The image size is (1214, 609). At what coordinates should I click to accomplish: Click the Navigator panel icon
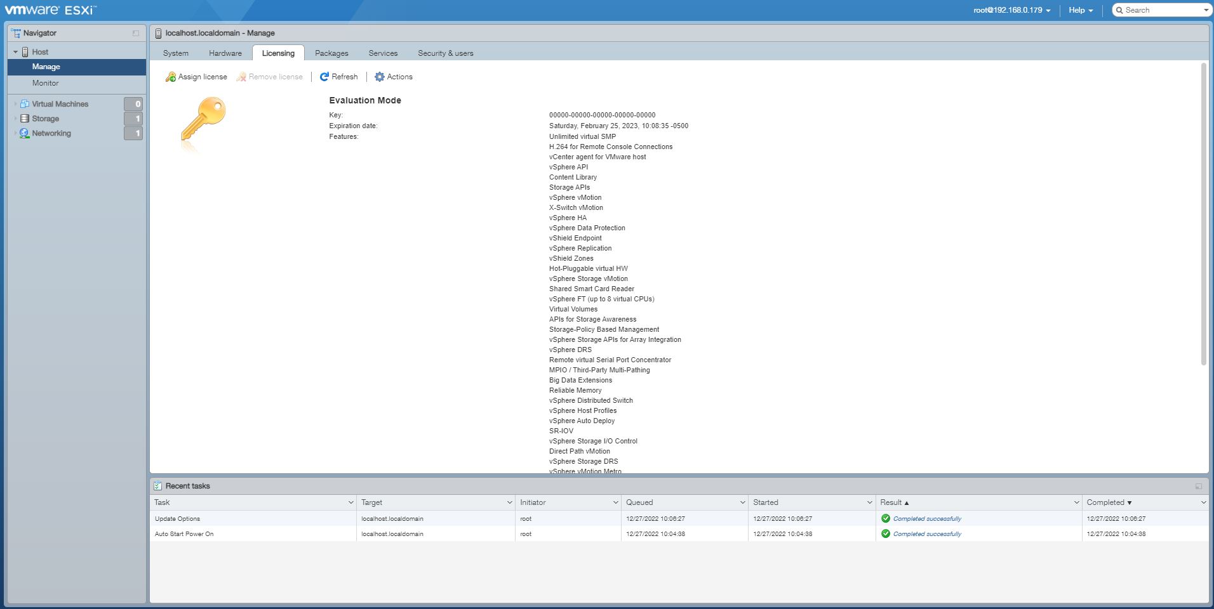pyautogui.click(x=16, y=33)
